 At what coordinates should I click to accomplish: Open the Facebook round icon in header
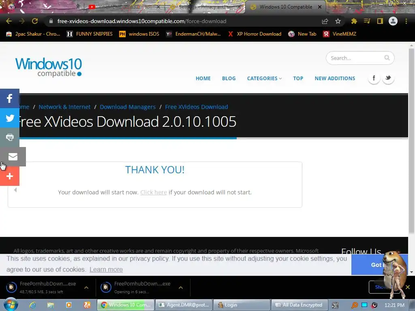[374, 78]
